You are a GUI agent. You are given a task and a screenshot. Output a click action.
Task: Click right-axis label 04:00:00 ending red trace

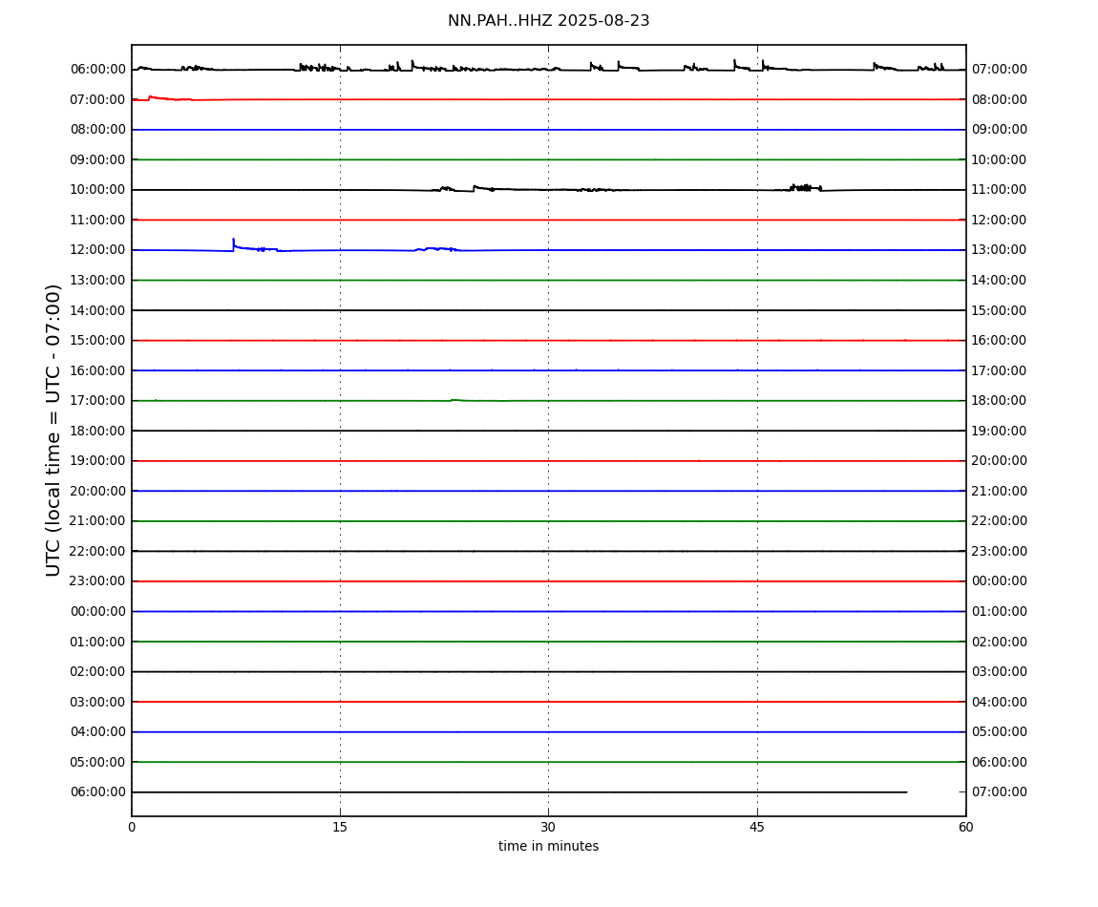[1000, 702]
